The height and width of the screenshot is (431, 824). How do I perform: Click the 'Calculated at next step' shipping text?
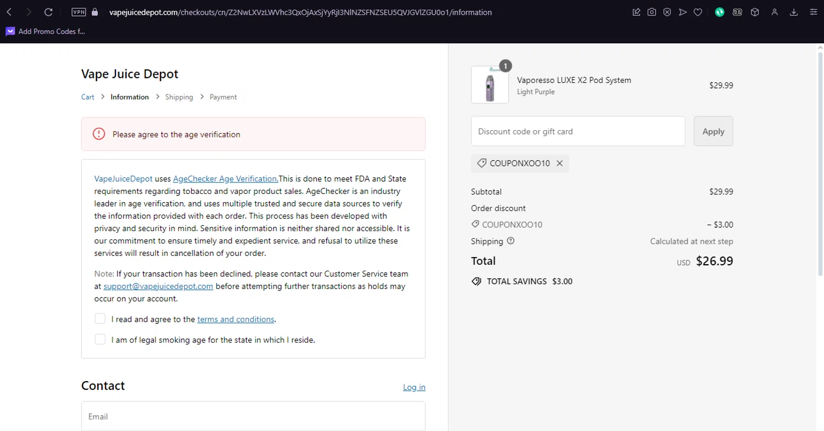tap(692, 241)
